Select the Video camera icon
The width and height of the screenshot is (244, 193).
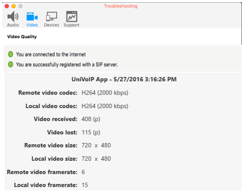coord(32,16)
